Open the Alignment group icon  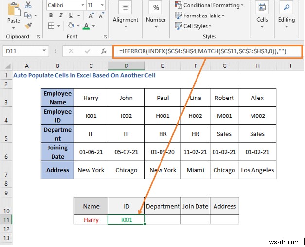click(126, 7)
